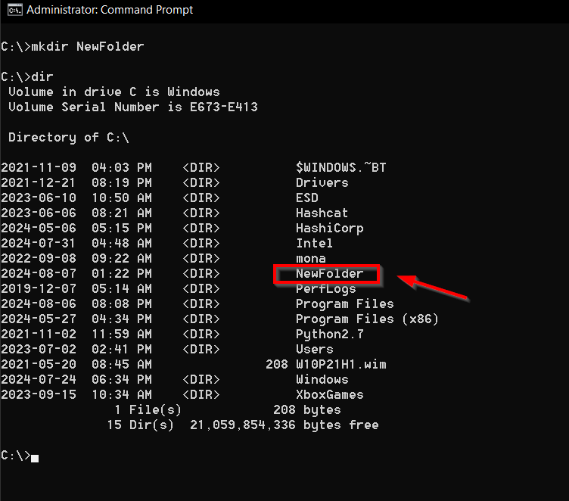Click the Volume in drive C is Windows line
The height and width of the screenshot is (501, 569).
114,92
